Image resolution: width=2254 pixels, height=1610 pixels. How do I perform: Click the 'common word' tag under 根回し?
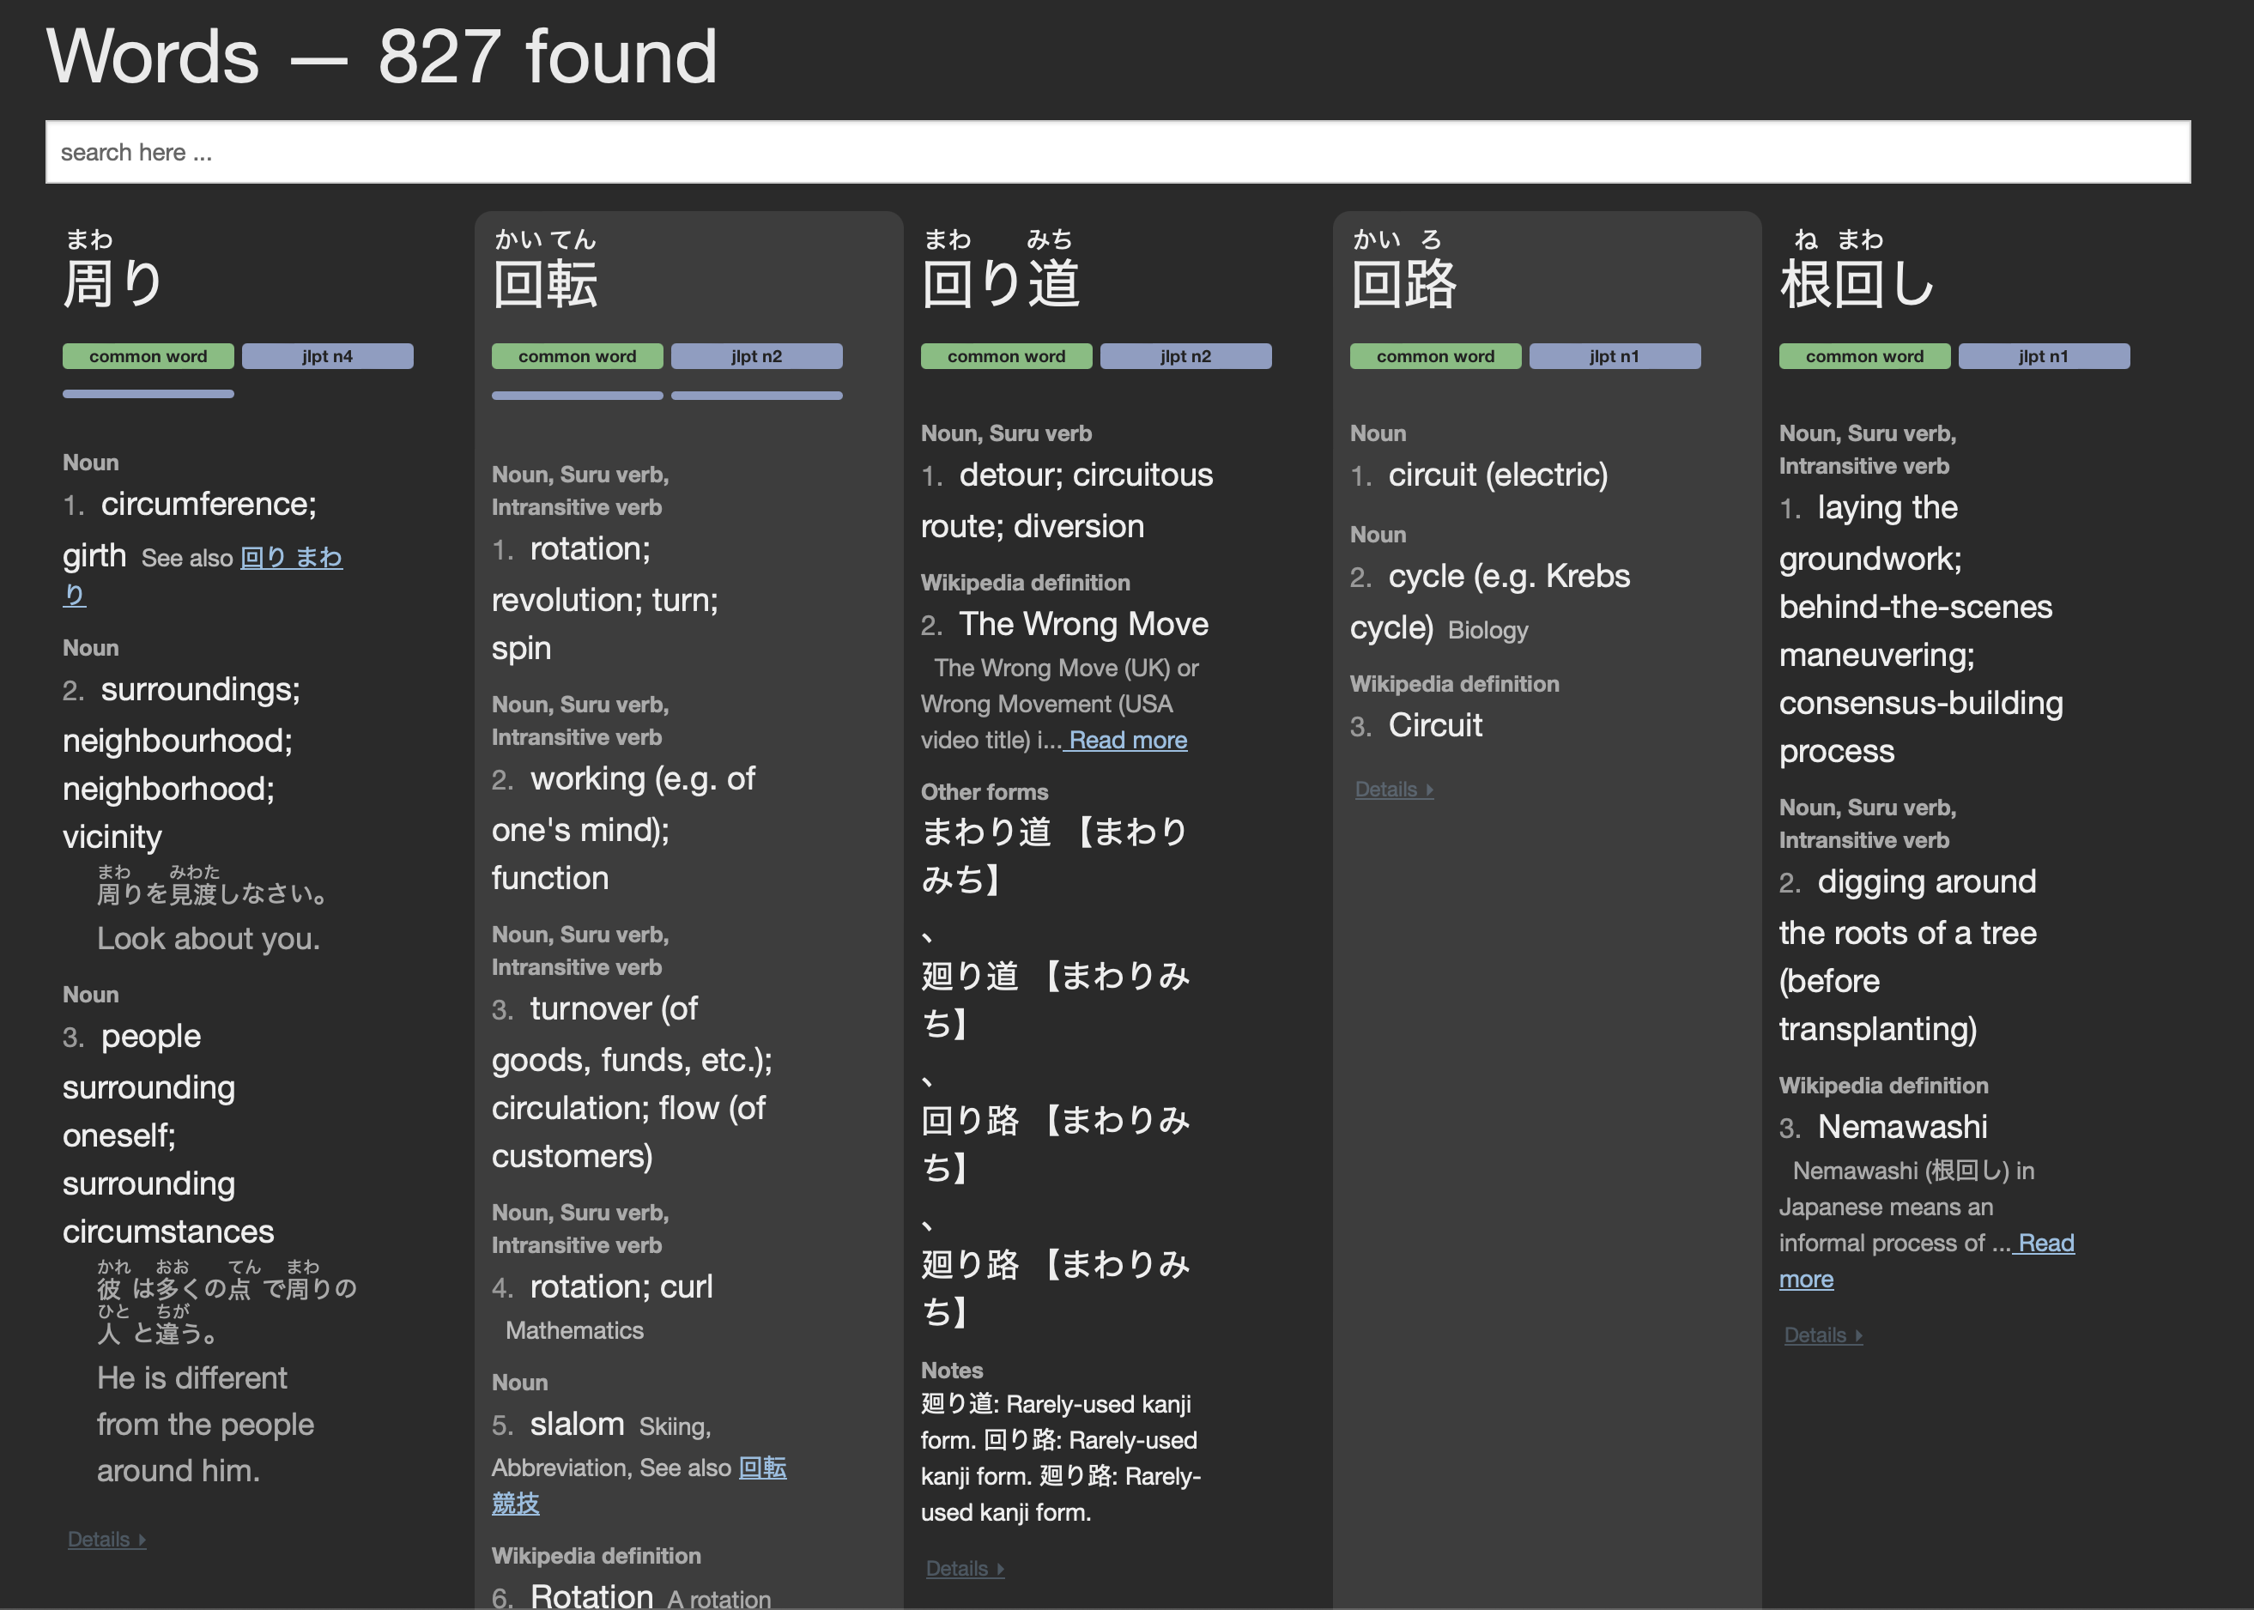click(1863, 356)
